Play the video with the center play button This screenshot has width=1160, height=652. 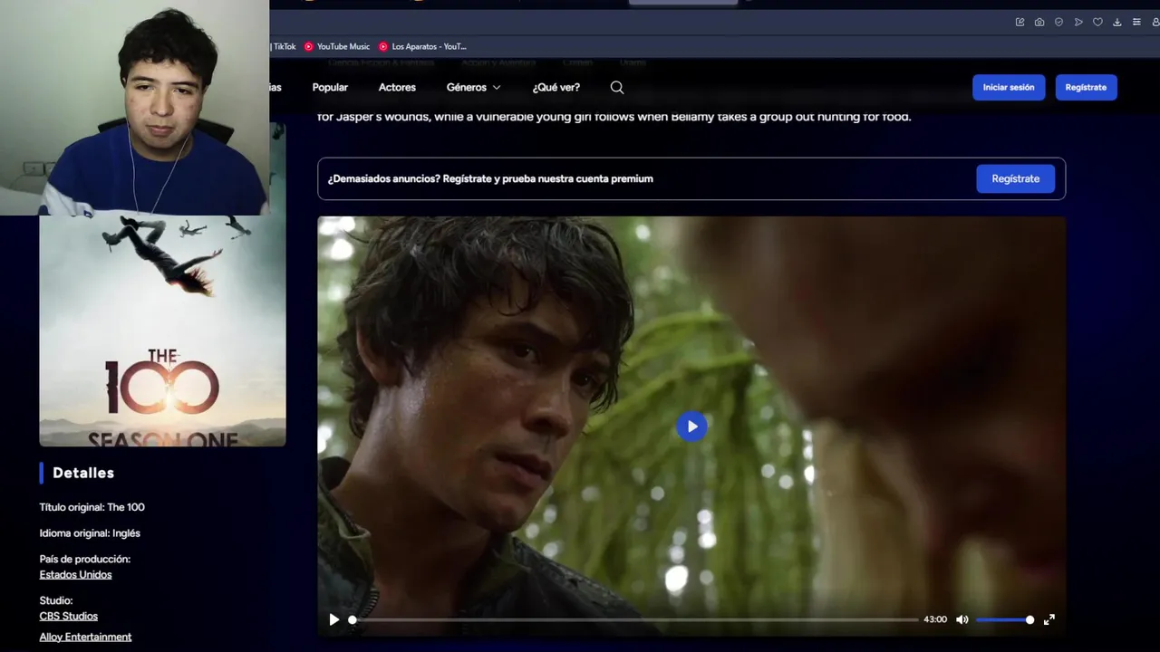point(691,427)
